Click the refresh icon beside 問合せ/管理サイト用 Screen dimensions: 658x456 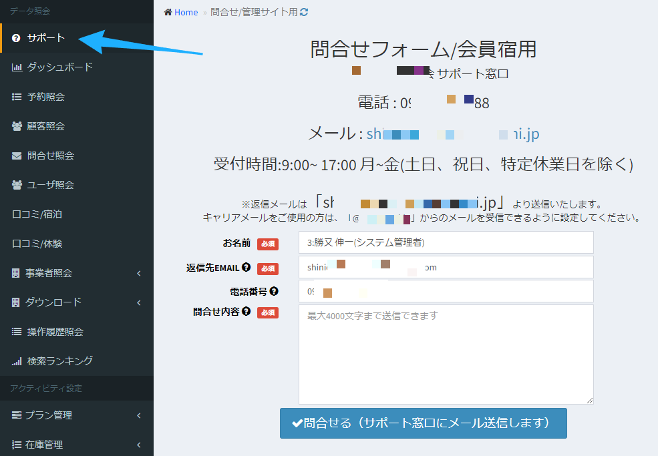304,12
